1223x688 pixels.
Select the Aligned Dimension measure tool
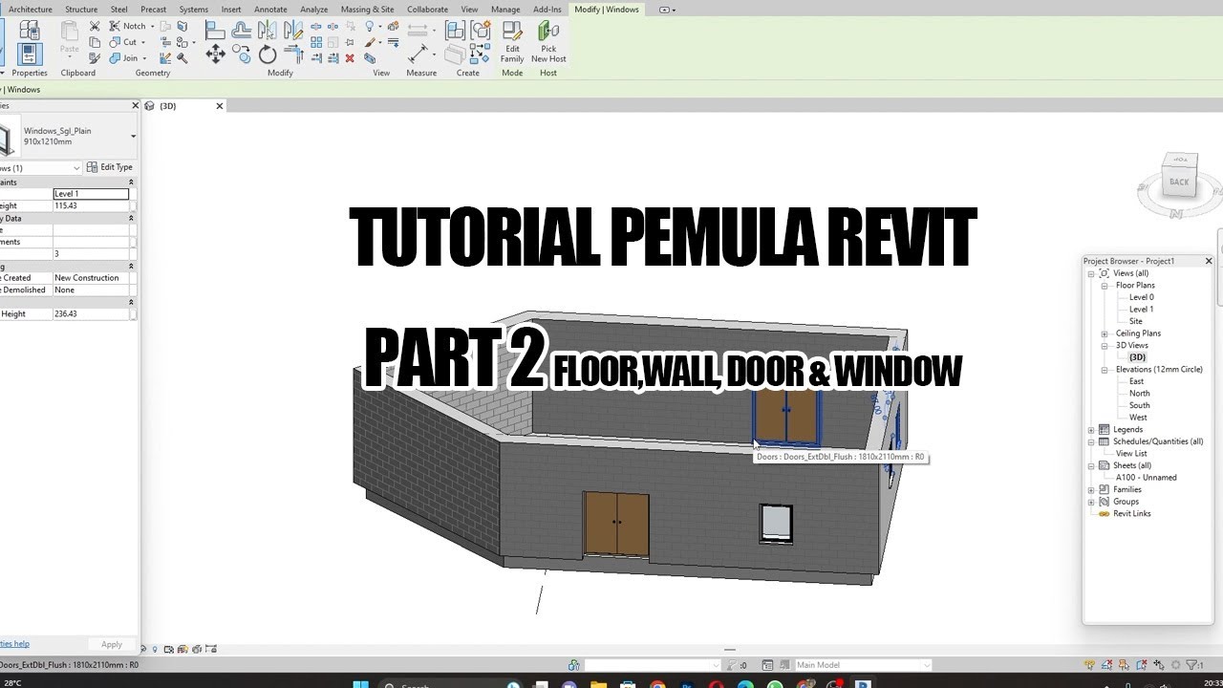(x=418, y=54)
